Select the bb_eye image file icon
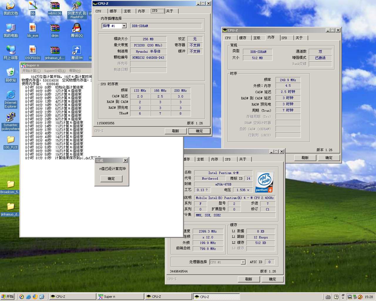376x301 pixels. click(x=33, y=30)
